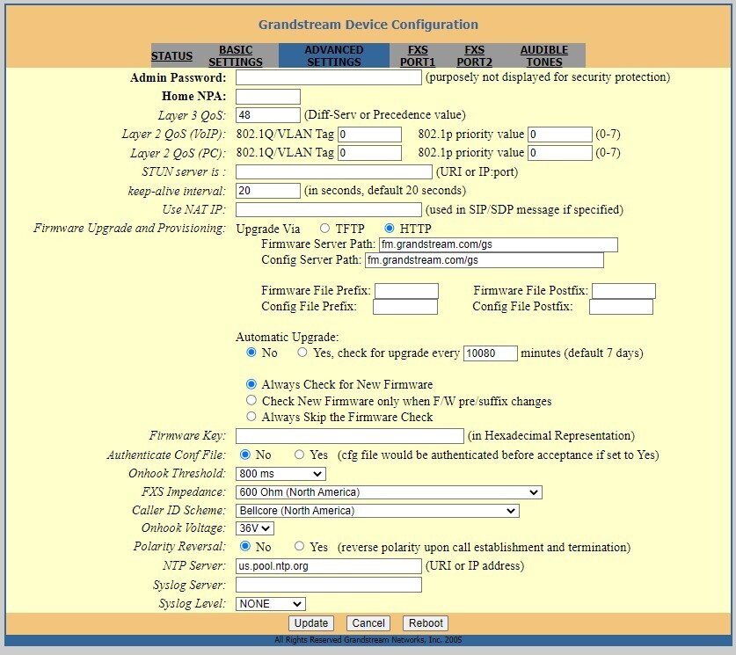Focus the Firmware File Postfix field

[623, 291]
